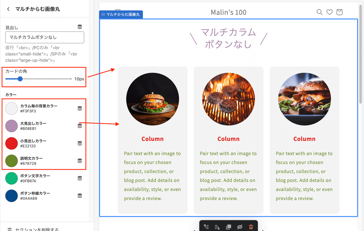364x231 pixels.
Task: Open ボタン文字カラー swatch #0FB67A
Action: click(x=12, y=178)
